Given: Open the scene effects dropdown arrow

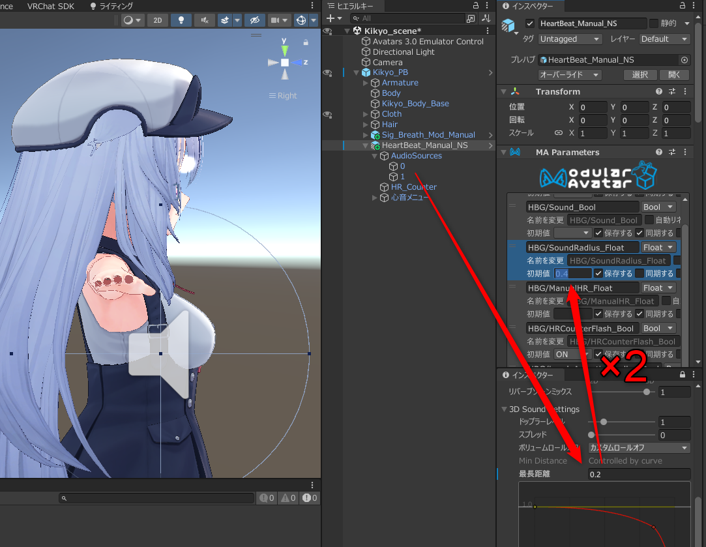Looking at the screenshot, I should 237,20.
